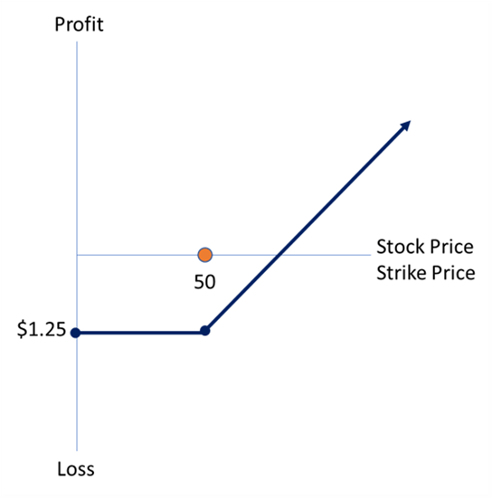Click the dark dot beside $1.25
The image size is (492, 498).
(76, 333)
